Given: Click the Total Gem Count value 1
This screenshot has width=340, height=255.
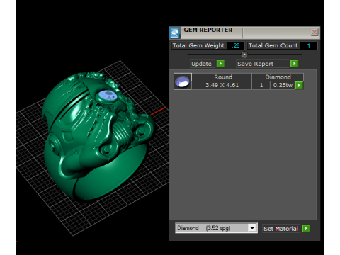Looking at the screenshot, I should (x=309, y=46).
